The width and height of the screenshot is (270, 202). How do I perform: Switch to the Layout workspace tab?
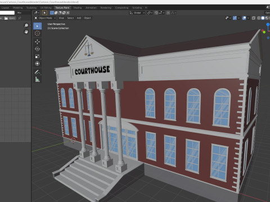tap(5, 8)
